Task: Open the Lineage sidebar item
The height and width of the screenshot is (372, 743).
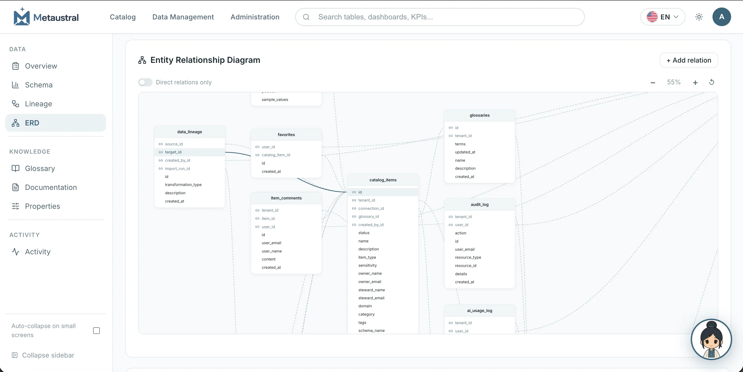Action: (55, 104)
